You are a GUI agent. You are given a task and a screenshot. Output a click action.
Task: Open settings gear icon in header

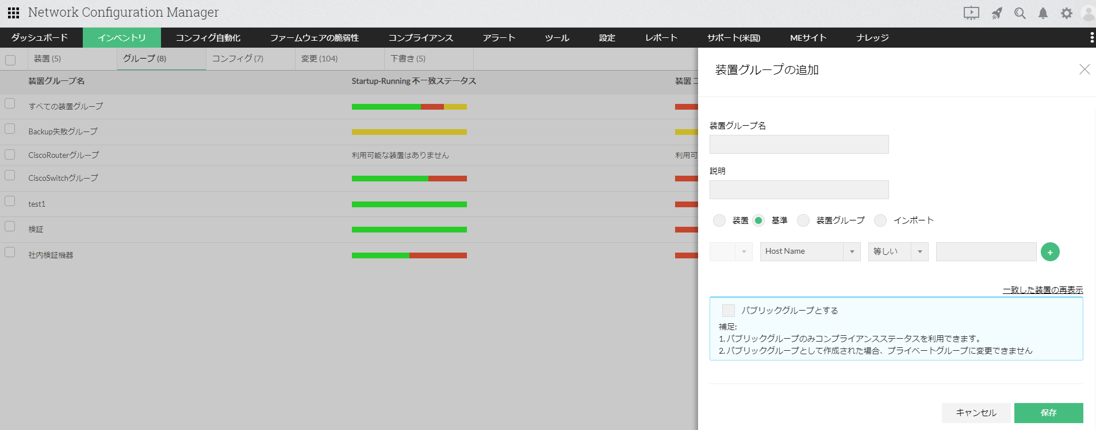tap(1066, 13)
